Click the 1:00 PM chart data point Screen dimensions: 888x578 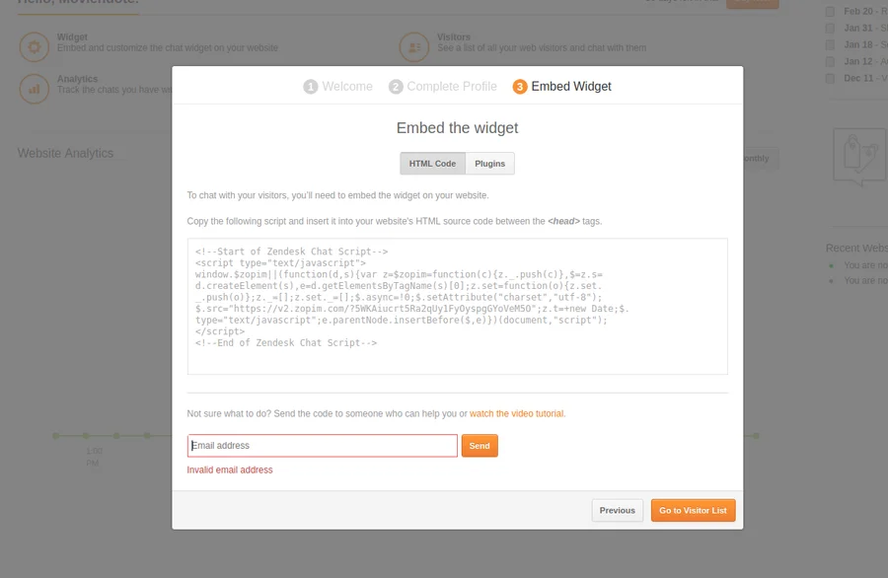click(86, 435)
